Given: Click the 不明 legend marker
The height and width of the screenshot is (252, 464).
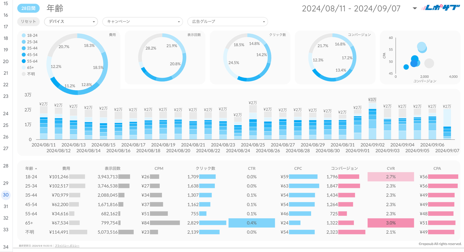Looking at the screenshot, I should (24, 74).
